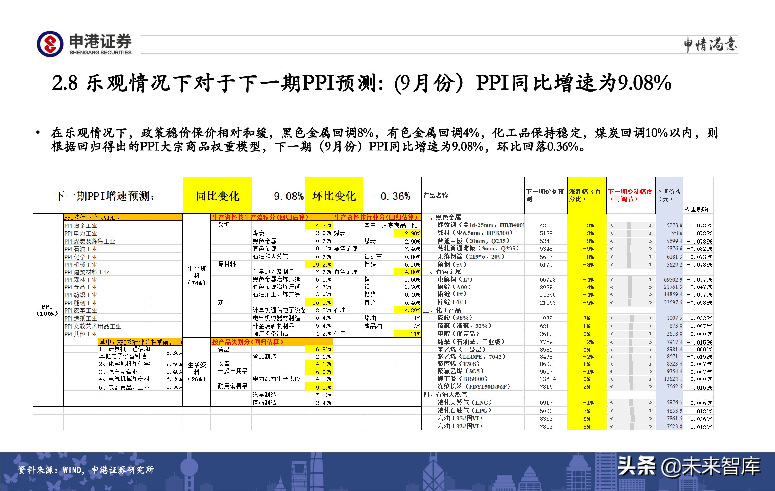Increase 热轧普通薄板 adjustment with its right arrow

650,249
